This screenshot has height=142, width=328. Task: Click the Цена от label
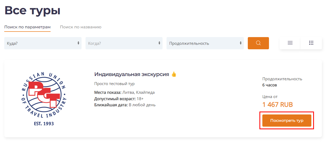tap(270, 97)
